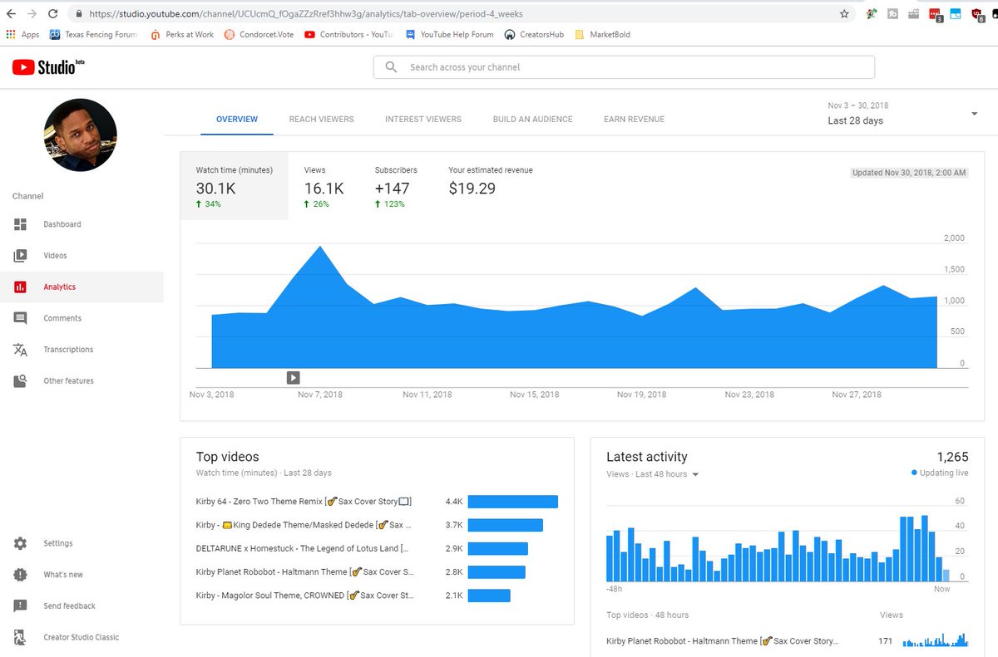Click the Dashboard menu label
Viewport: 998px width, 657px height.
click(62, 224)
